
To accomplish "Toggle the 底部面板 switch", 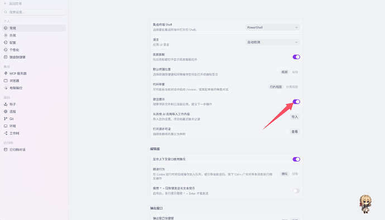I will point(296,57).
